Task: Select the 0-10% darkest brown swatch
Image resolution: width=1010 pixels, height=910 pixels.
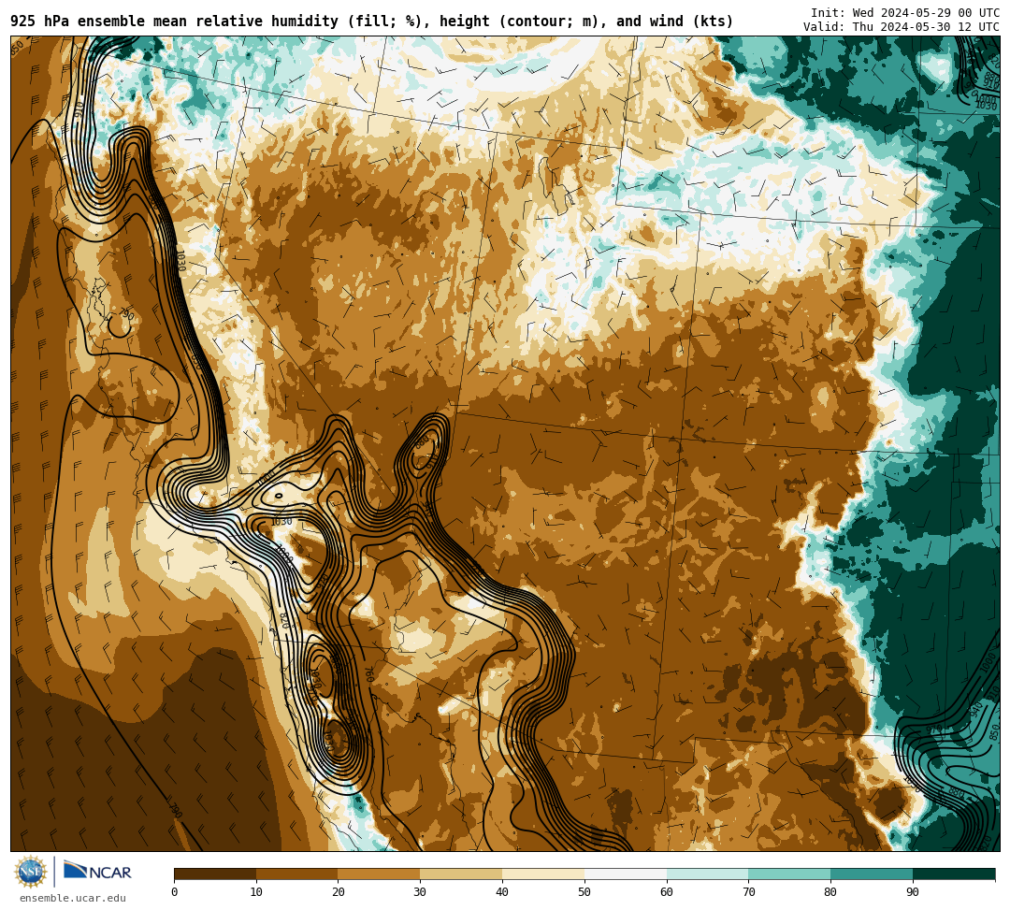Action: click(215, 874)
